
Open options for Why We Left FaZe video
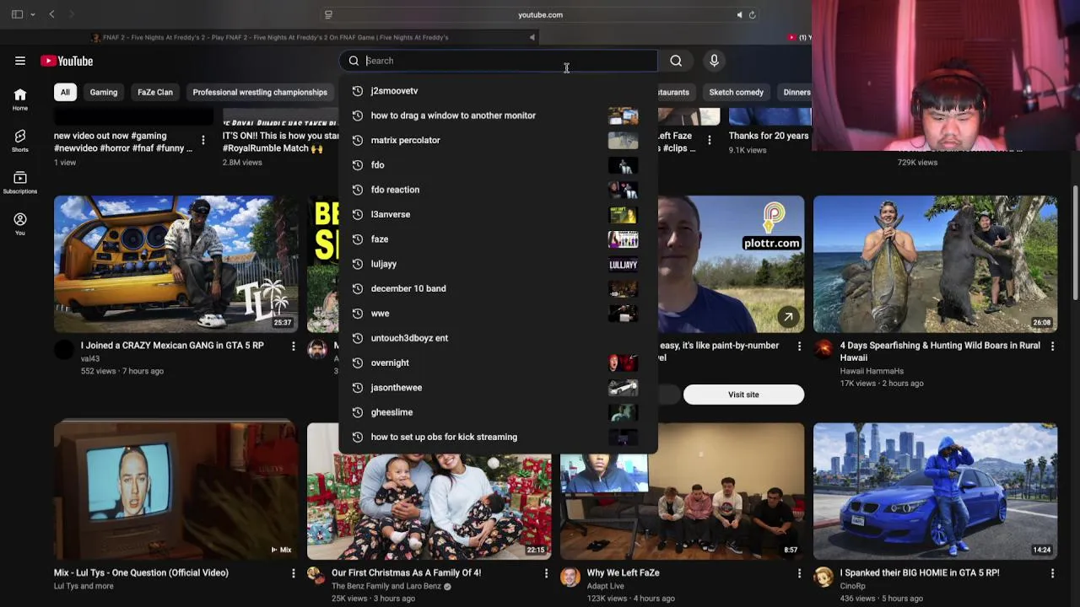[x=799, y=573]
